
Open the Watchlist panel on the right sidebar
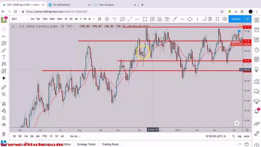257,20
